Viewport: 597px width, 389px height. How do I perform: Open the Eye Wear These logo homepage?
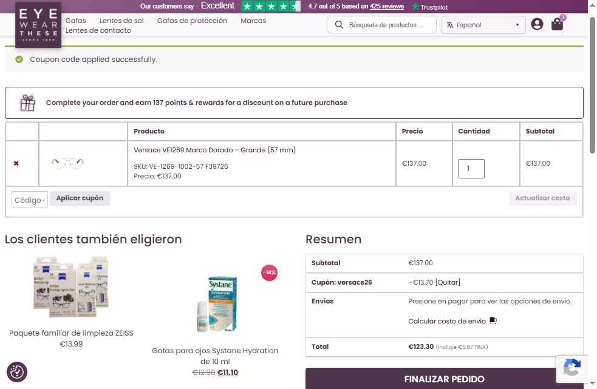(x=38, y=25)
